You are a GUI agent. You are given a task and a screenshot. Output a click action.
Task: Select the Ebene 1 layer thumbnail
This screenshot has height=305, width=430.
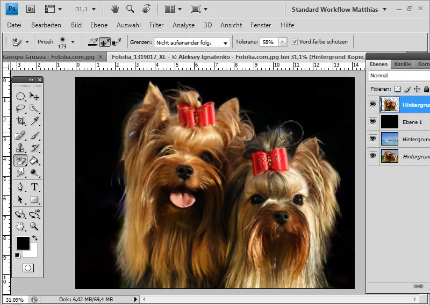click(389, 122)
